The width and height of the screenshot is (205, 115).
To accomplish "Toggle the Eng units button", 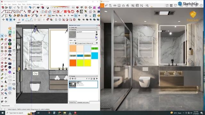I will pos(60,16).
